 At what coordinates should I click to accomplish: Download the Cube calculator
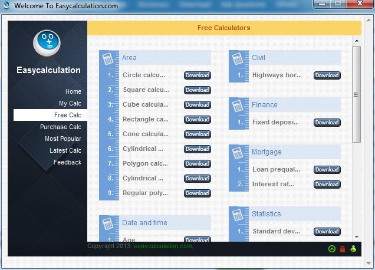click(x=198, y=105)
